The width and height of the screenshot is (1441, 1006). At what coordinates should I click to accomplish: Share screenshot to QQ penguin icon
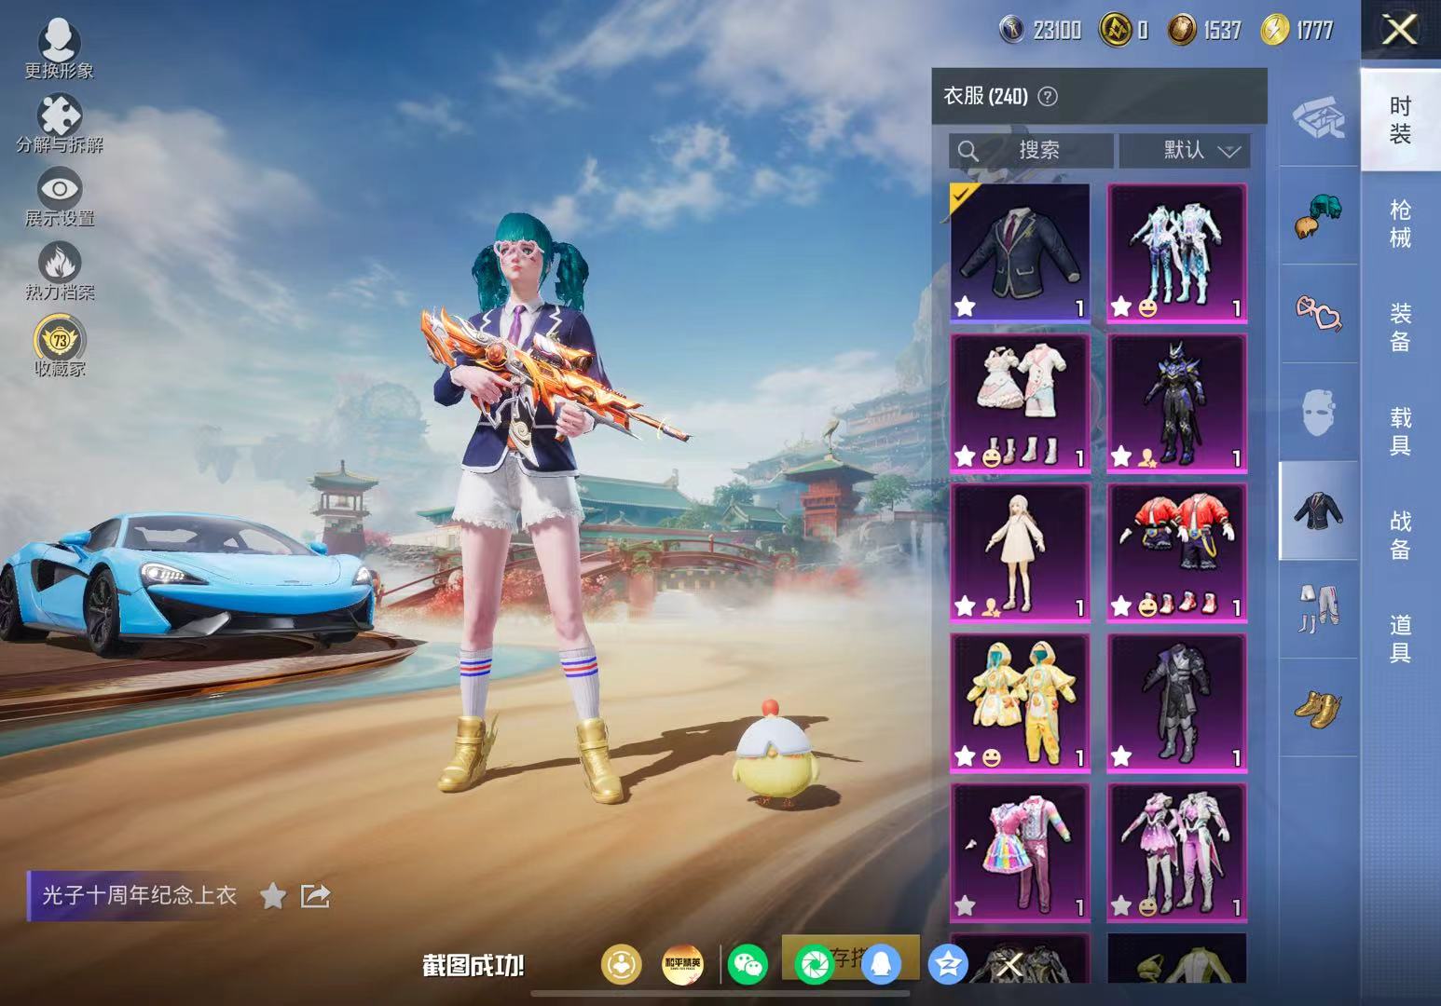881,965
